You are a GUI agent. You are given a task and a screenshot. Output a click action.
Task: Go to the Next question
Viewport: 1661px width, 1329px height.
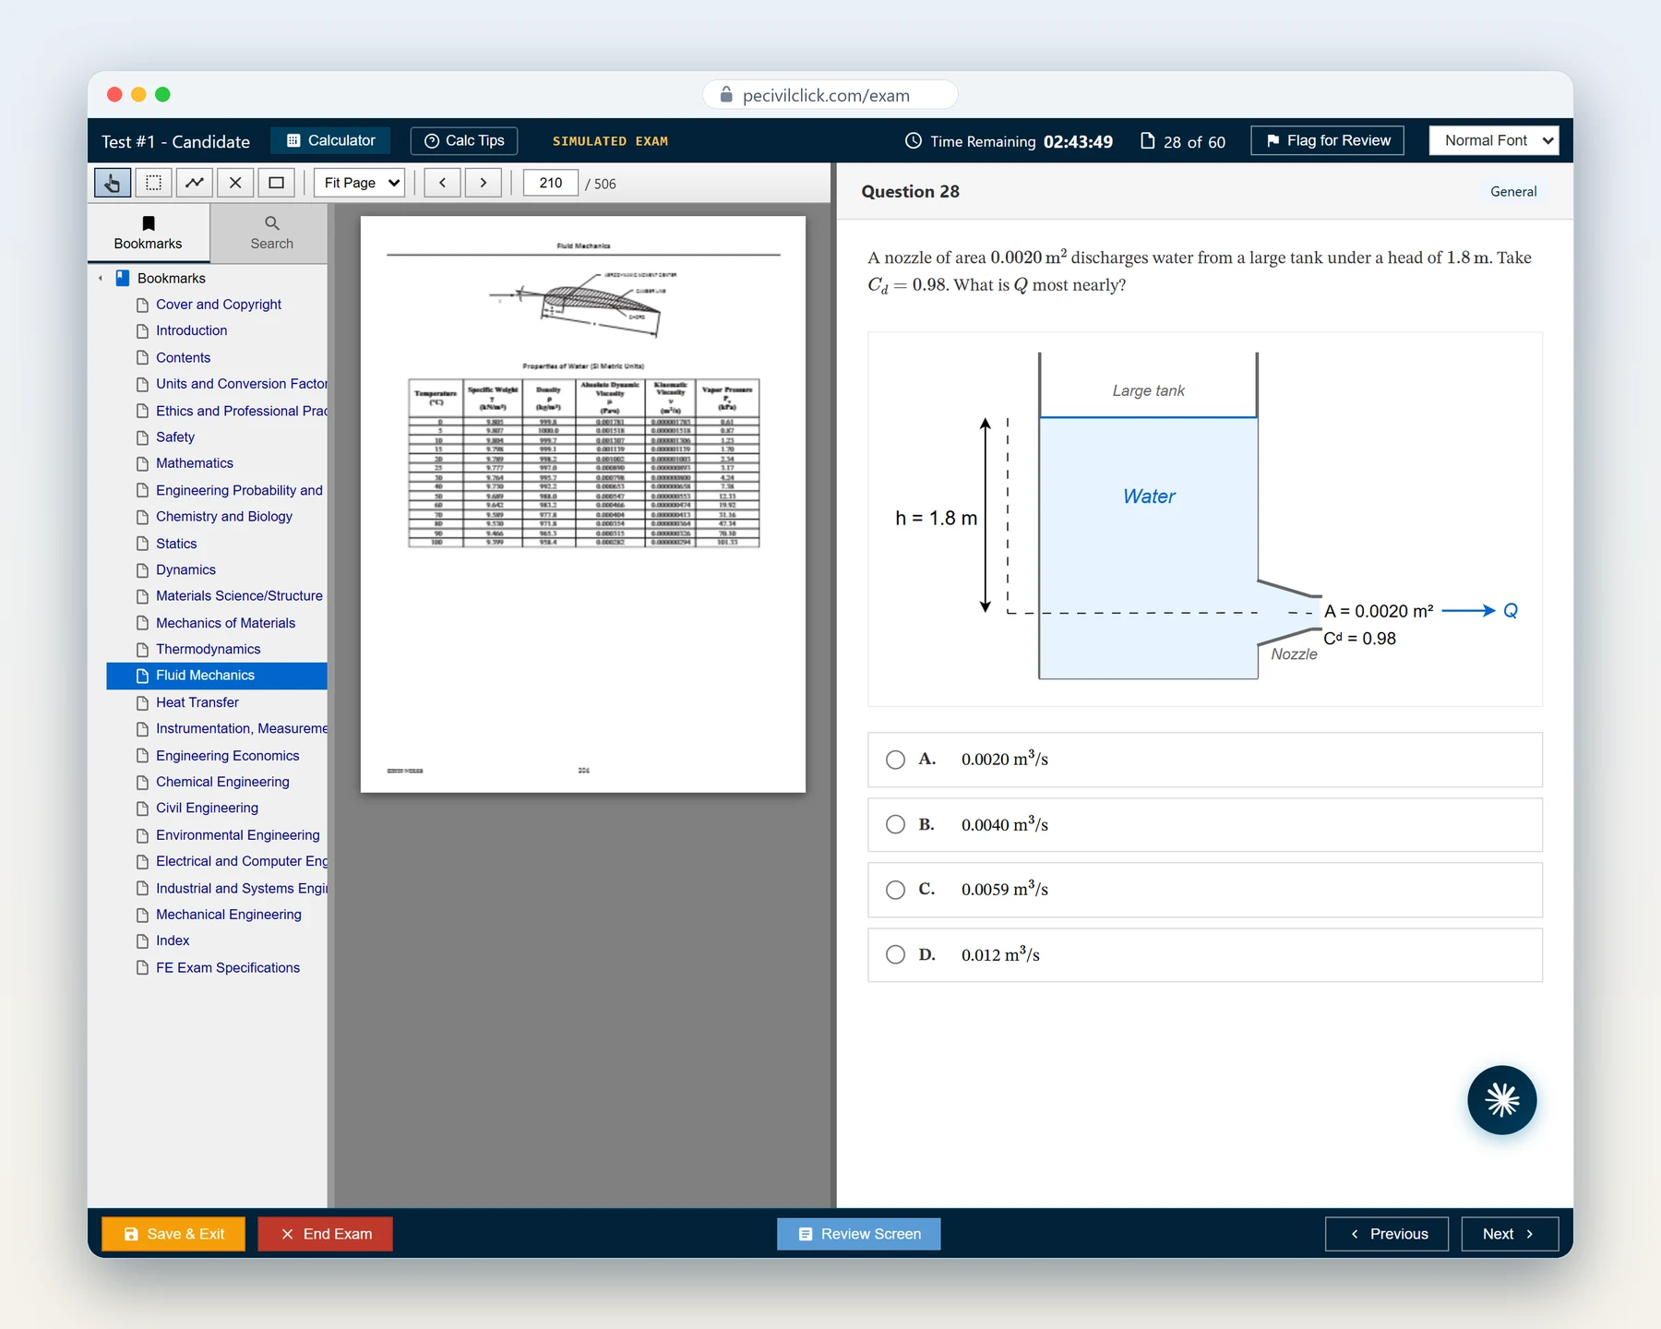click(x=1510, y=1234)
